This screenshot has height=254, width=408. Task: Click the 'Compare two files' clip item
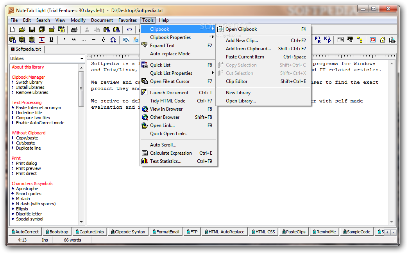point(33,118)
